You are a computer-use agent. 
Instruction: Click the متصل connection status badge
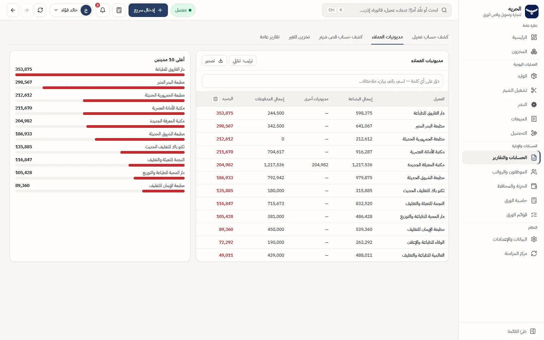tap(183, 10)
